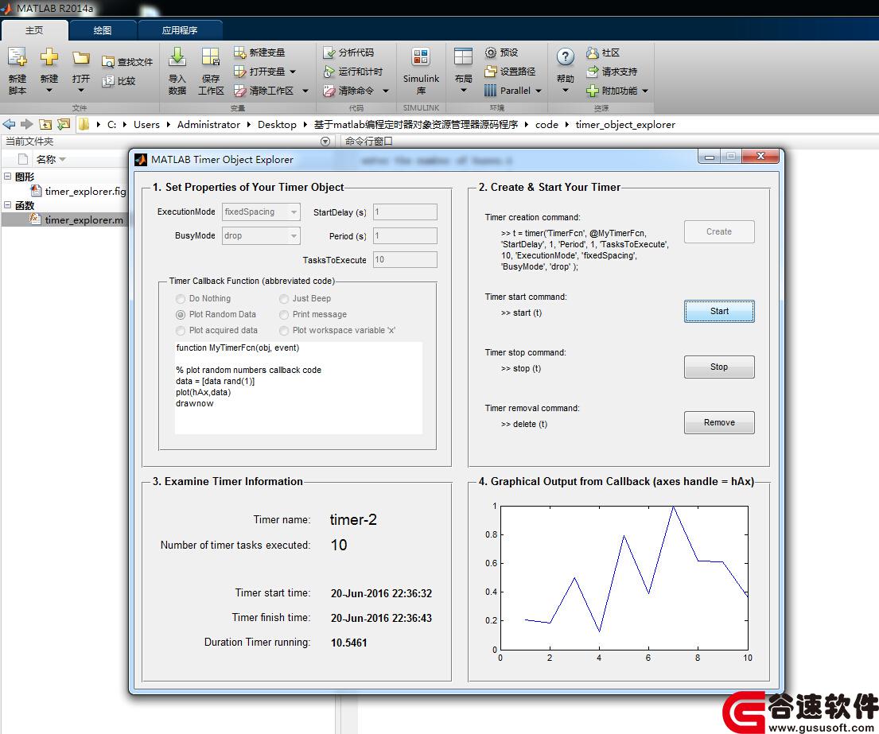
Task: Collapse the 图形 group in file browser
Action: point(8,177)
